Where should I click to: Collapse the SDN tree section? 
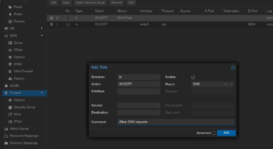42,35
